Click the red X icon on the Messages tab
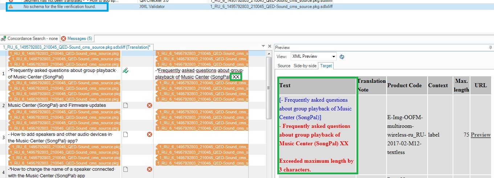 [64, 39]
